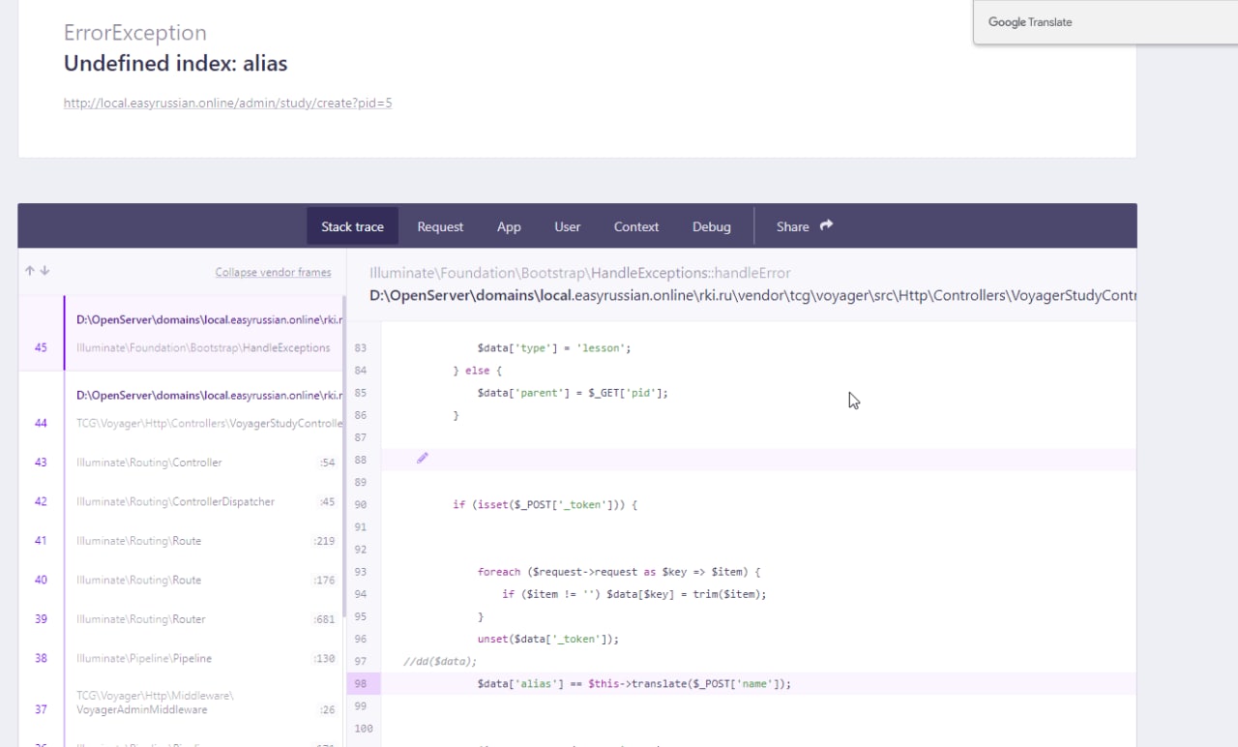Click the up arrow for previous frame
Image resolution: width=1238 pixels, height=747 pixels.
(x=30, y=272)
